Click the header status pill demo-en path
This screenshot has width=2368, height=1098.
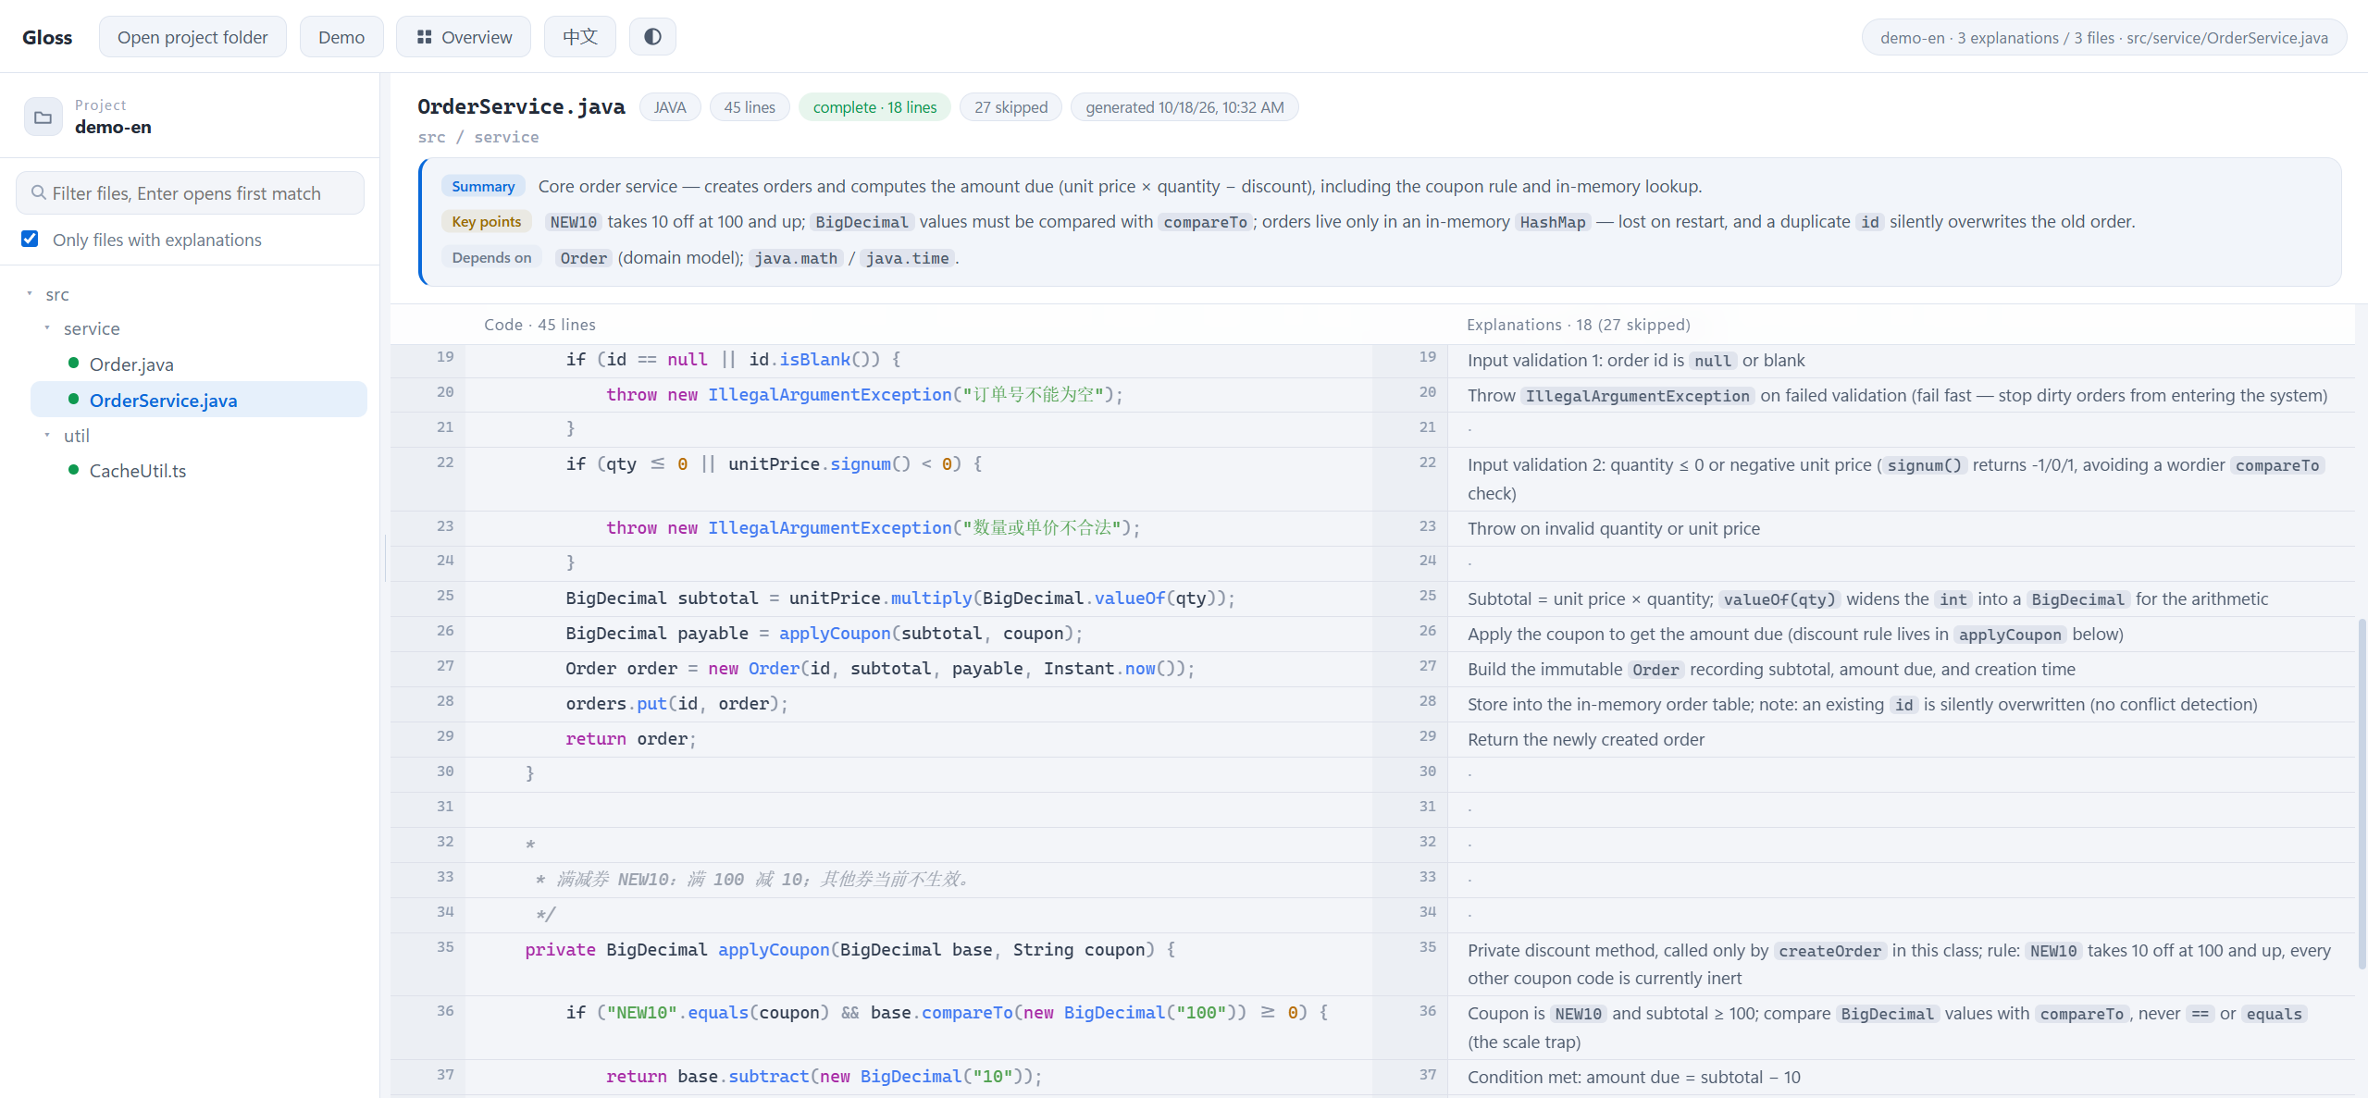(x=2104, y=37)
